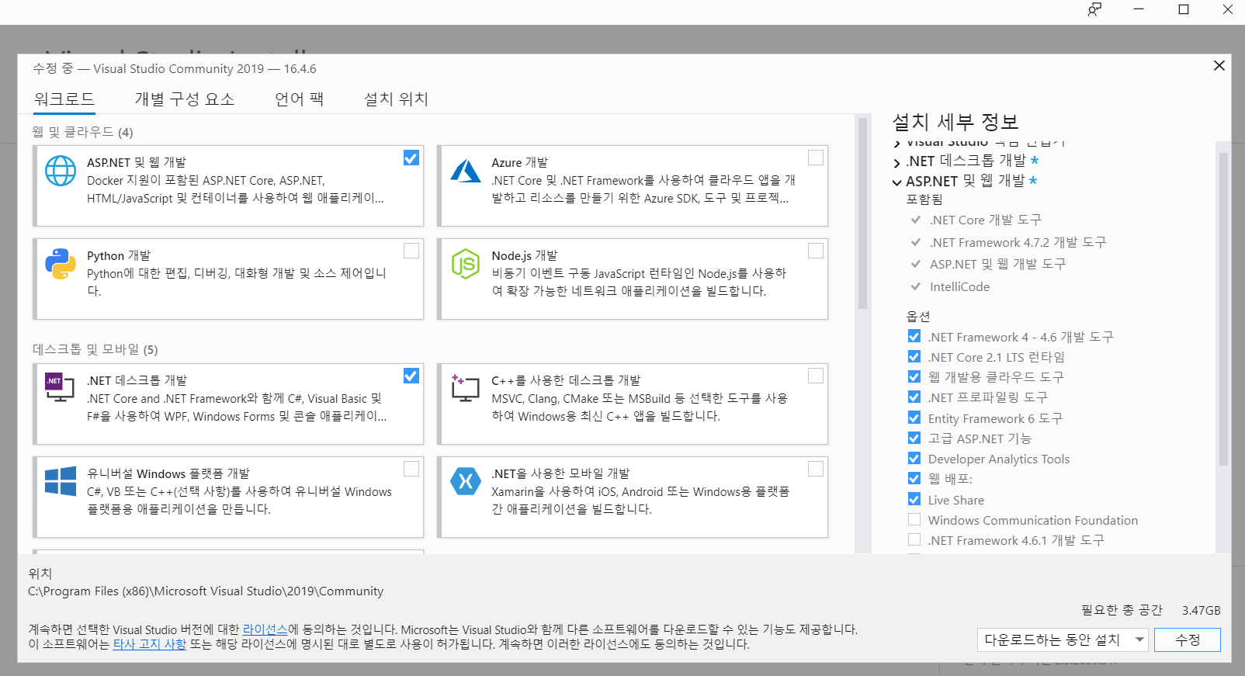Check the Python 개발 workload checkbox
The image size is (1245, 676).
(x=411, y=251)
